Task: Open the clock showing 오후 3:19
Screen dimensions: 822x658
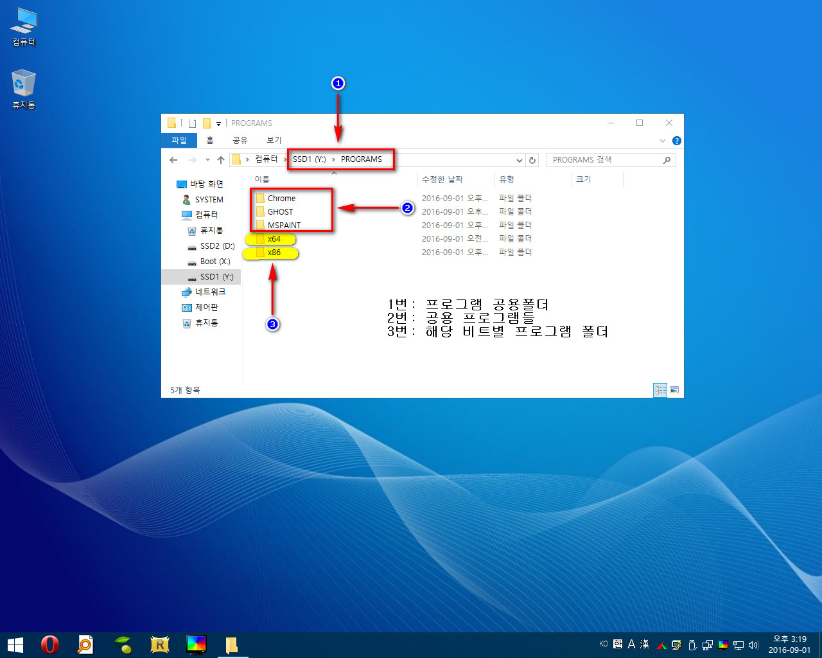Action: [x=790, y=645]
